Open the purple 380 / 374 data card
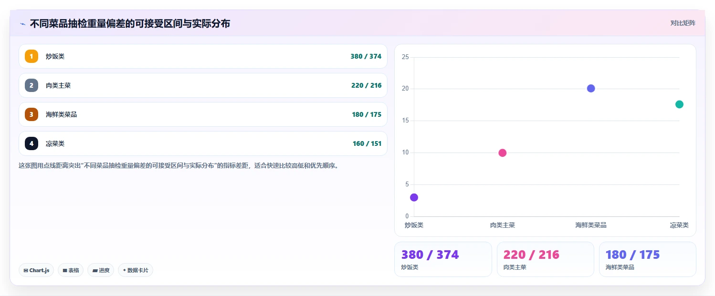Image resolution: width=715 pixels, height=296 pixels. tap(443, 259)
